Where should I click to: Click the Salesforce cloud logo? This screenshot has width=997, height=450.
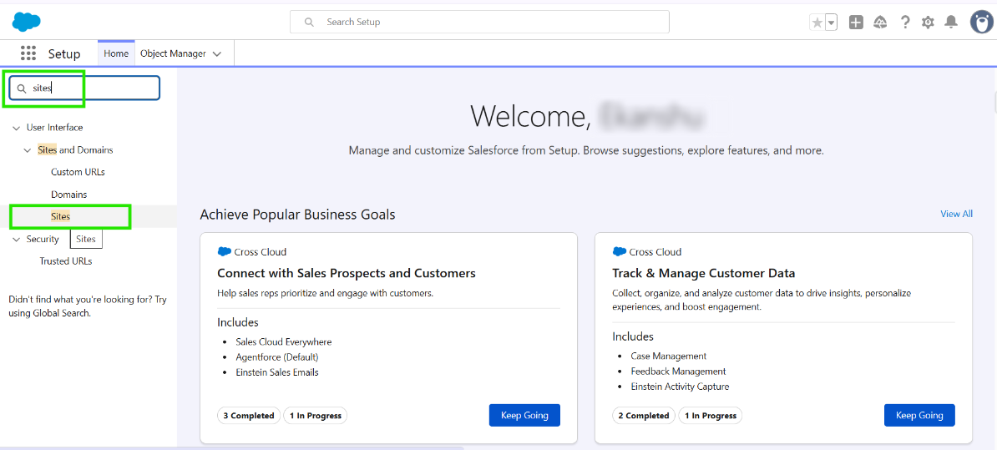pyautogui.click(x=27, y=22)
